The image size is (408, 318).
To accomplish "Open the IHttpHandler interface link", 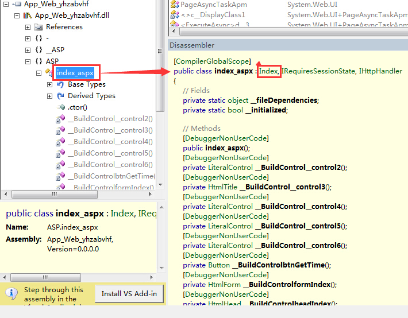I will pos(380,71).
